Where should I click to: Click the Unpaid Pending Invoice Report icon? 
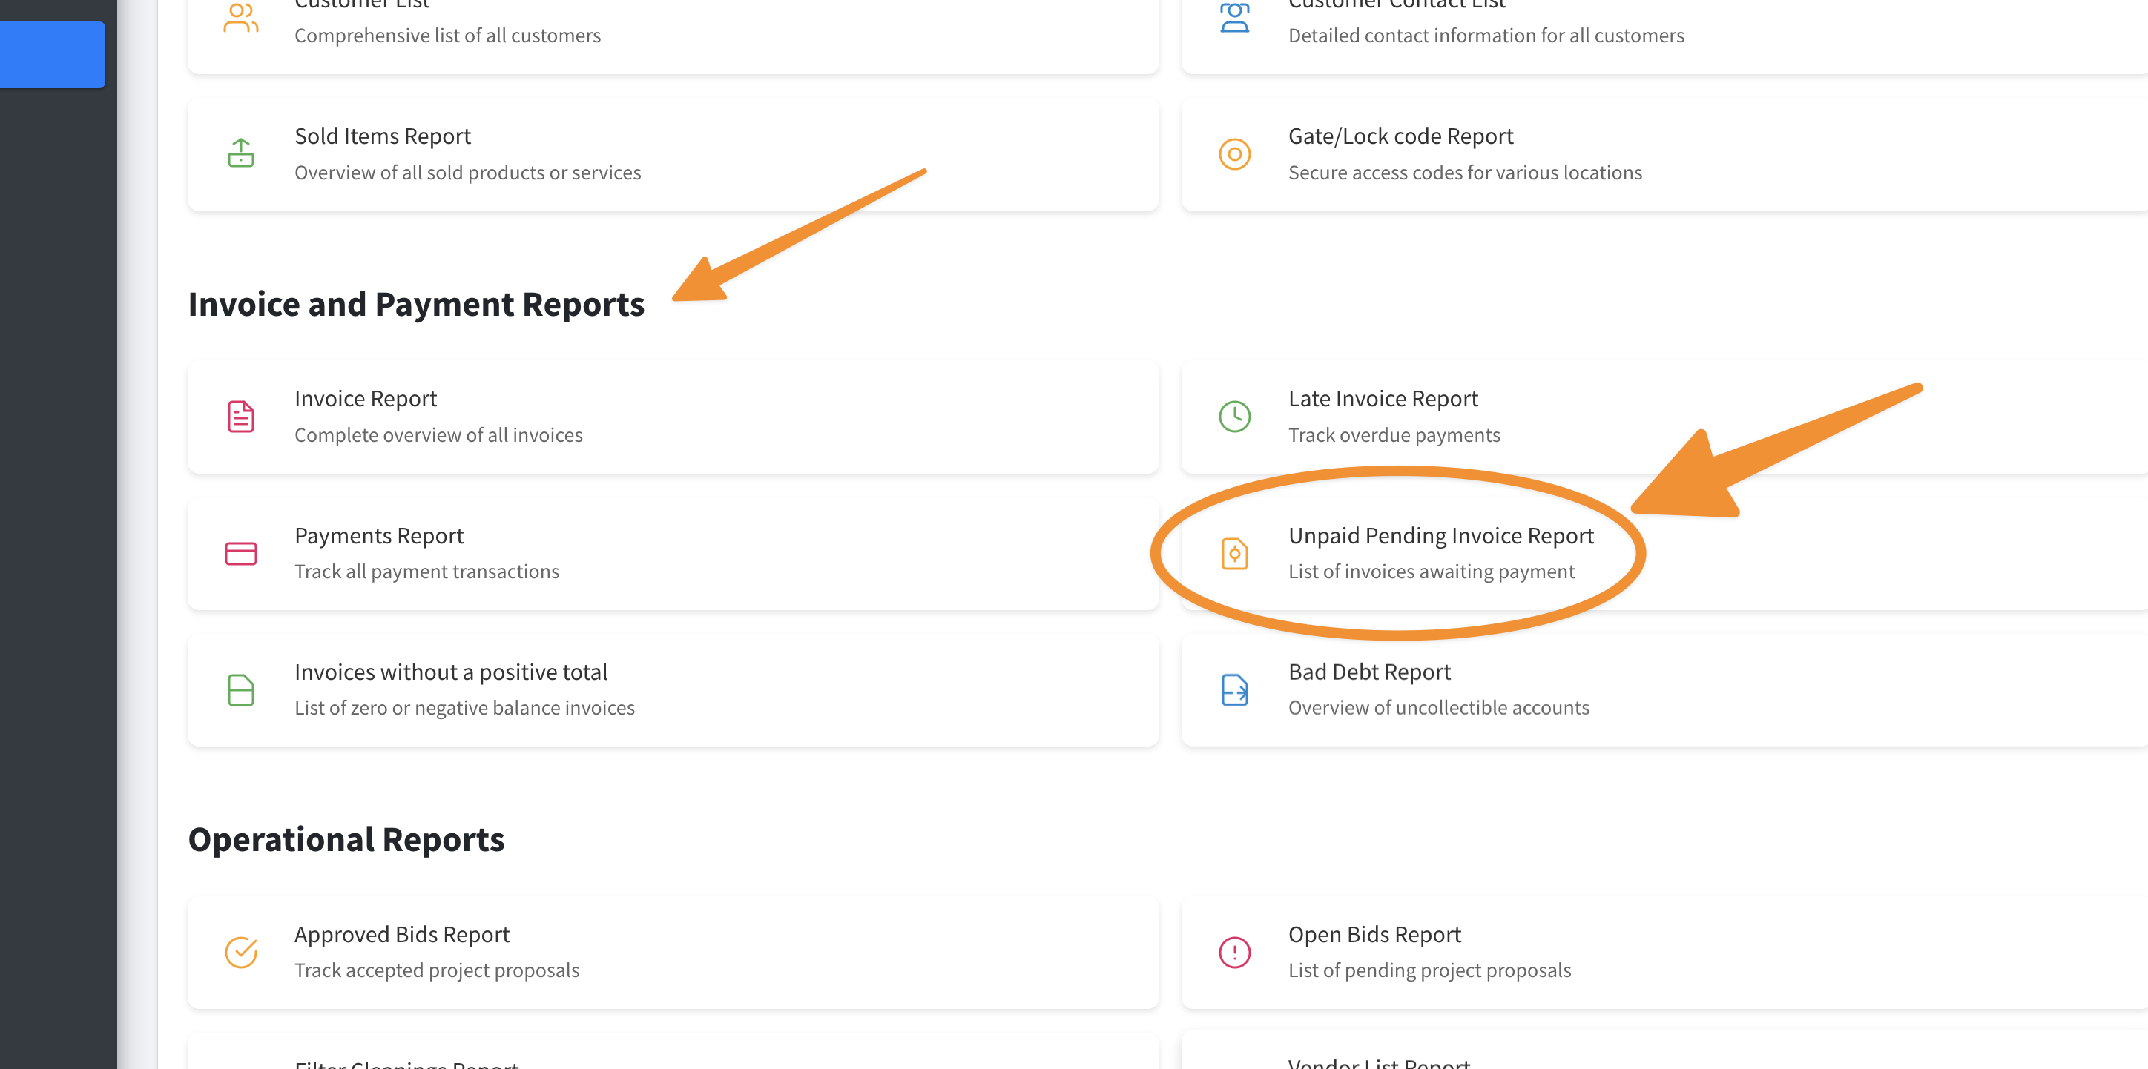[x=1234, y=553]
